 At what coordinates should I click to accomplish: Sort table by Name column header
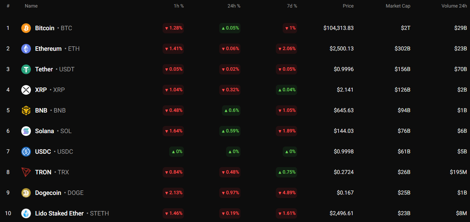[x=31, y=6]
